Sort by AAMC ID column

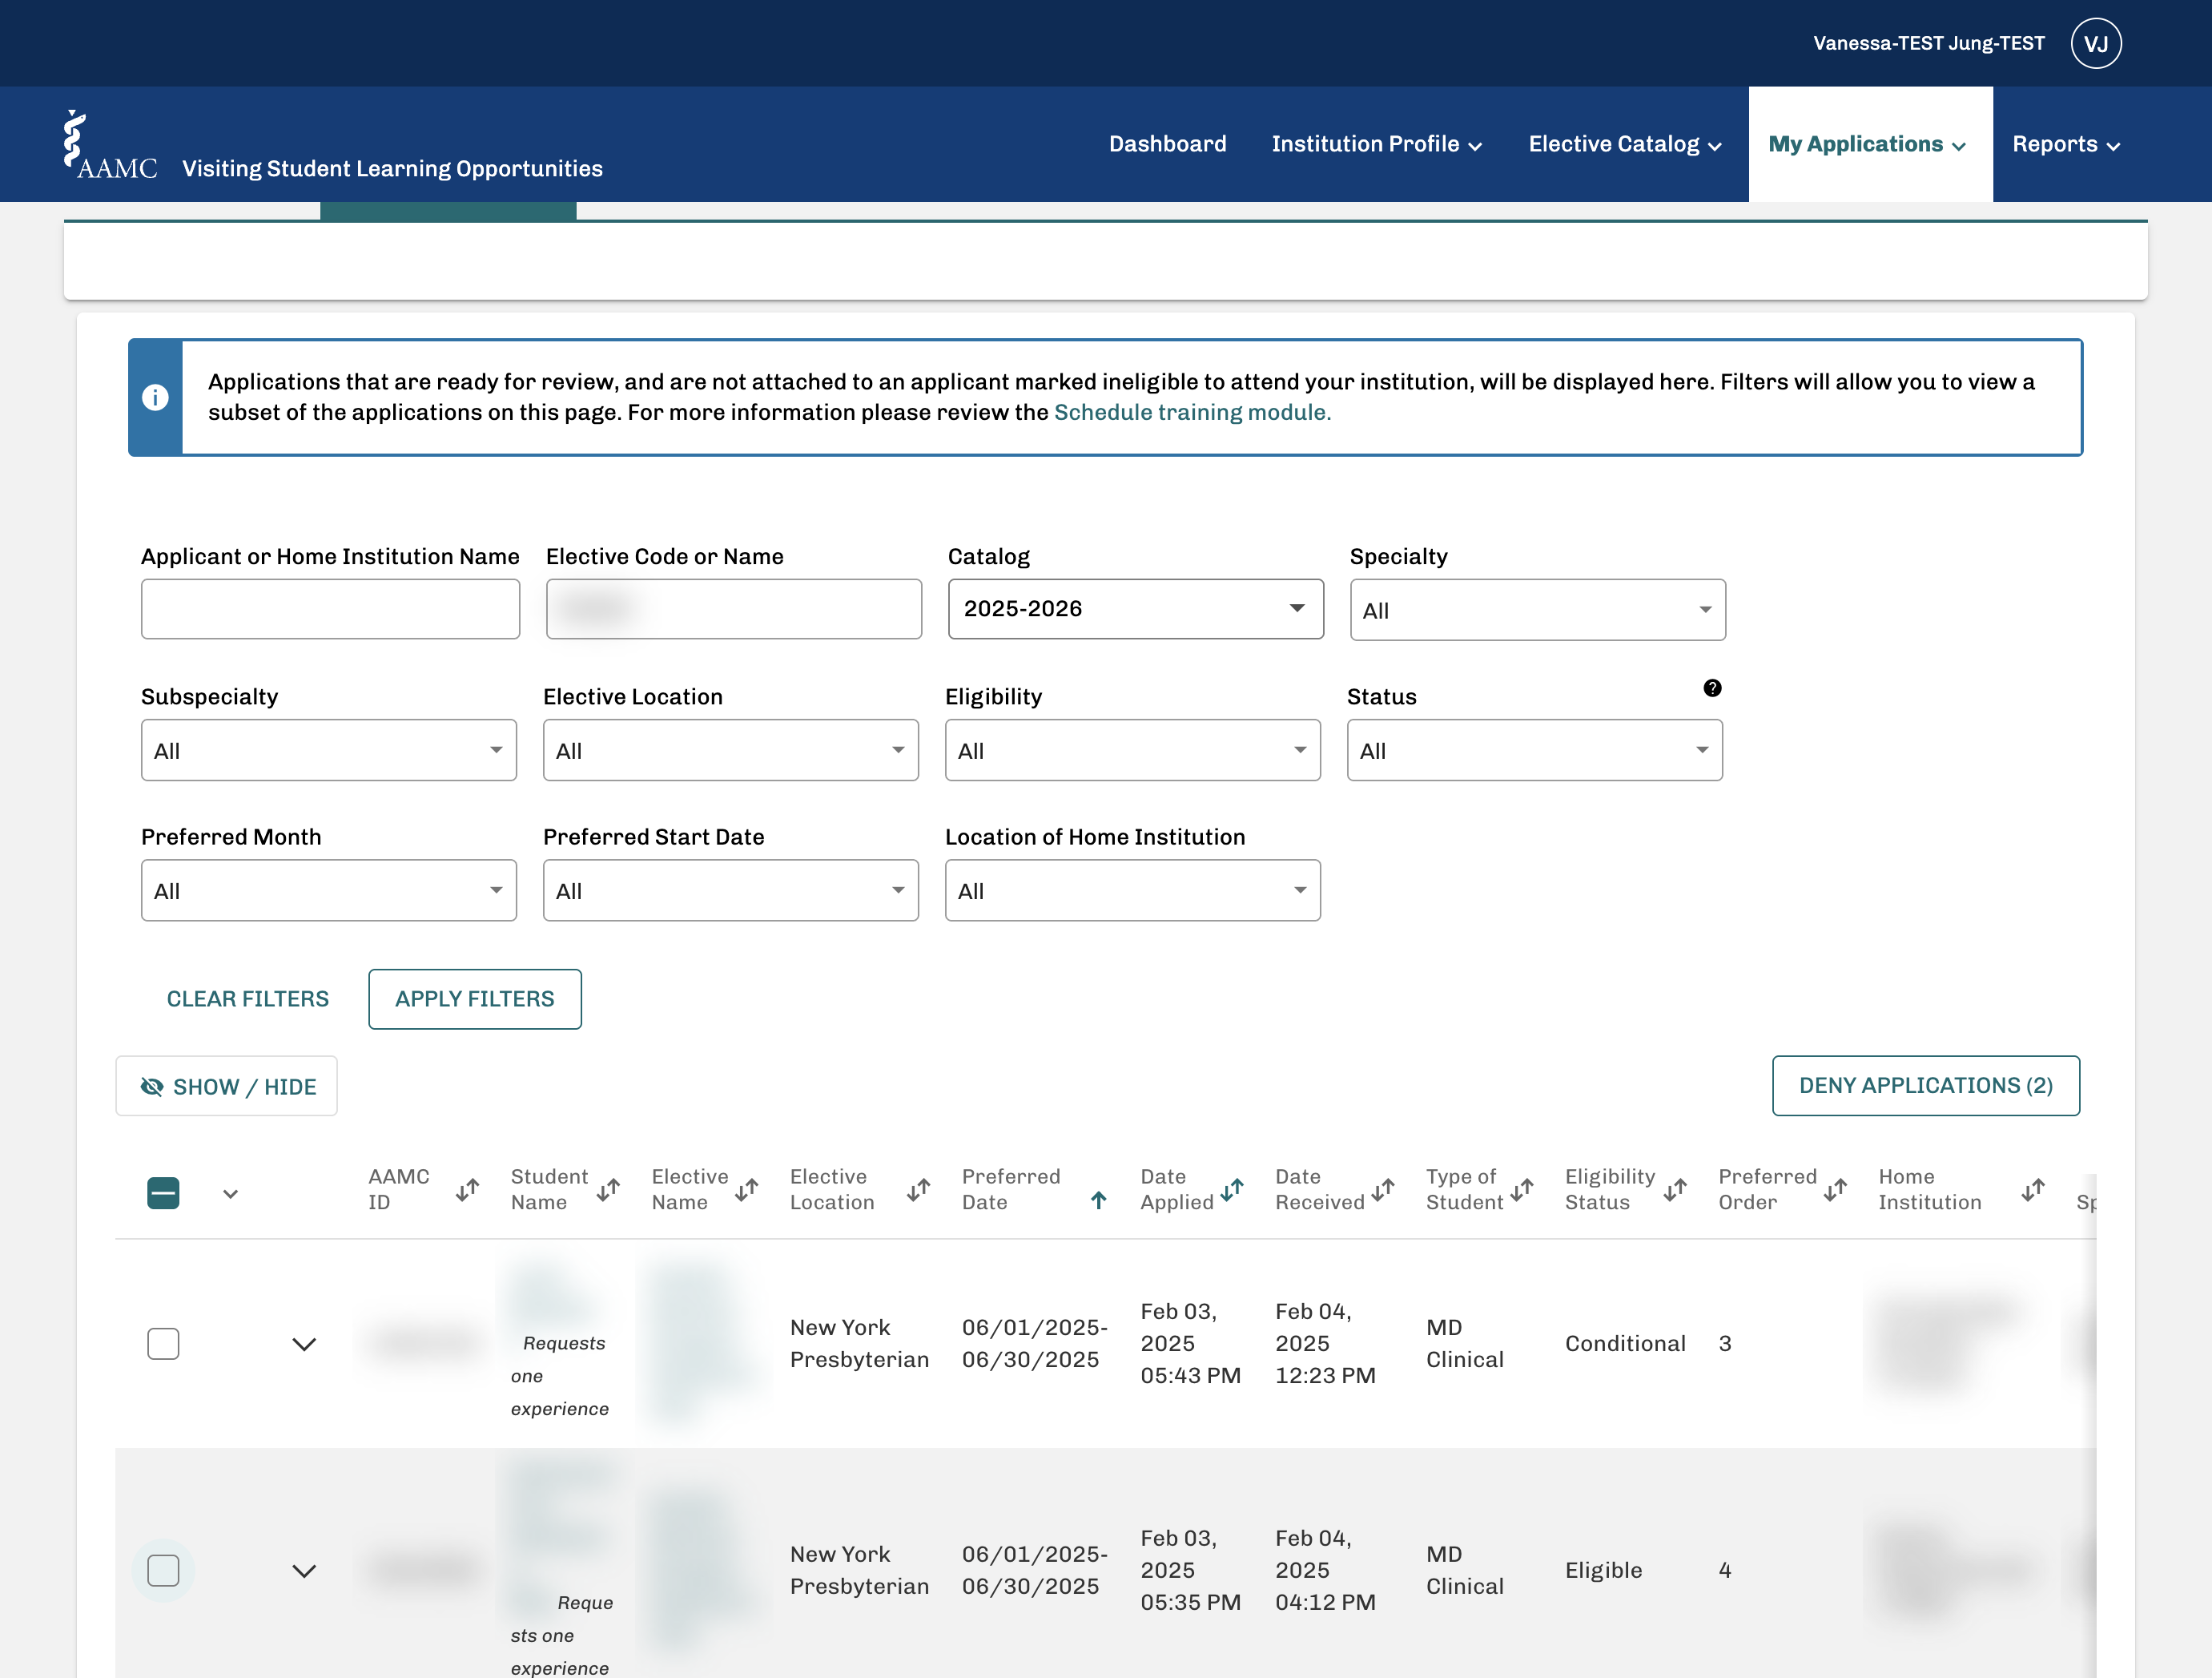tap(467, 1190)
